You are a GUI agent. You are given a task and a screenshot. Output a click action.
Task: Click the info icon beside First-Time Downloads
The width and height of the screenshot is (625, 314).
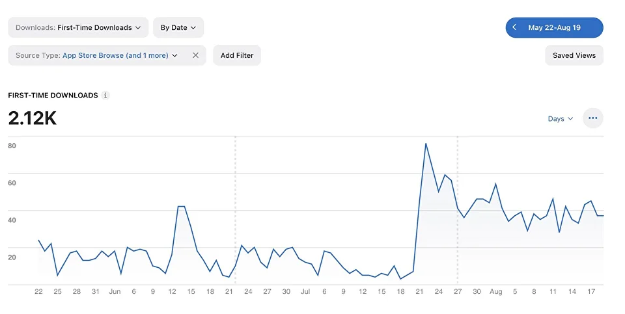[105, 96]
